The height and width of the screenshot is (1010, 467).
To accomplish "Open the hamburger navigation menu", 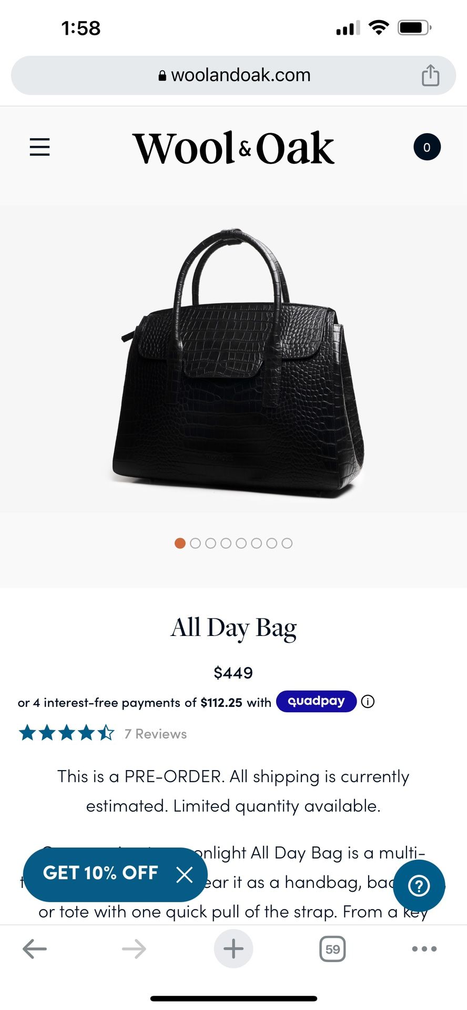I will pos(39,147).
